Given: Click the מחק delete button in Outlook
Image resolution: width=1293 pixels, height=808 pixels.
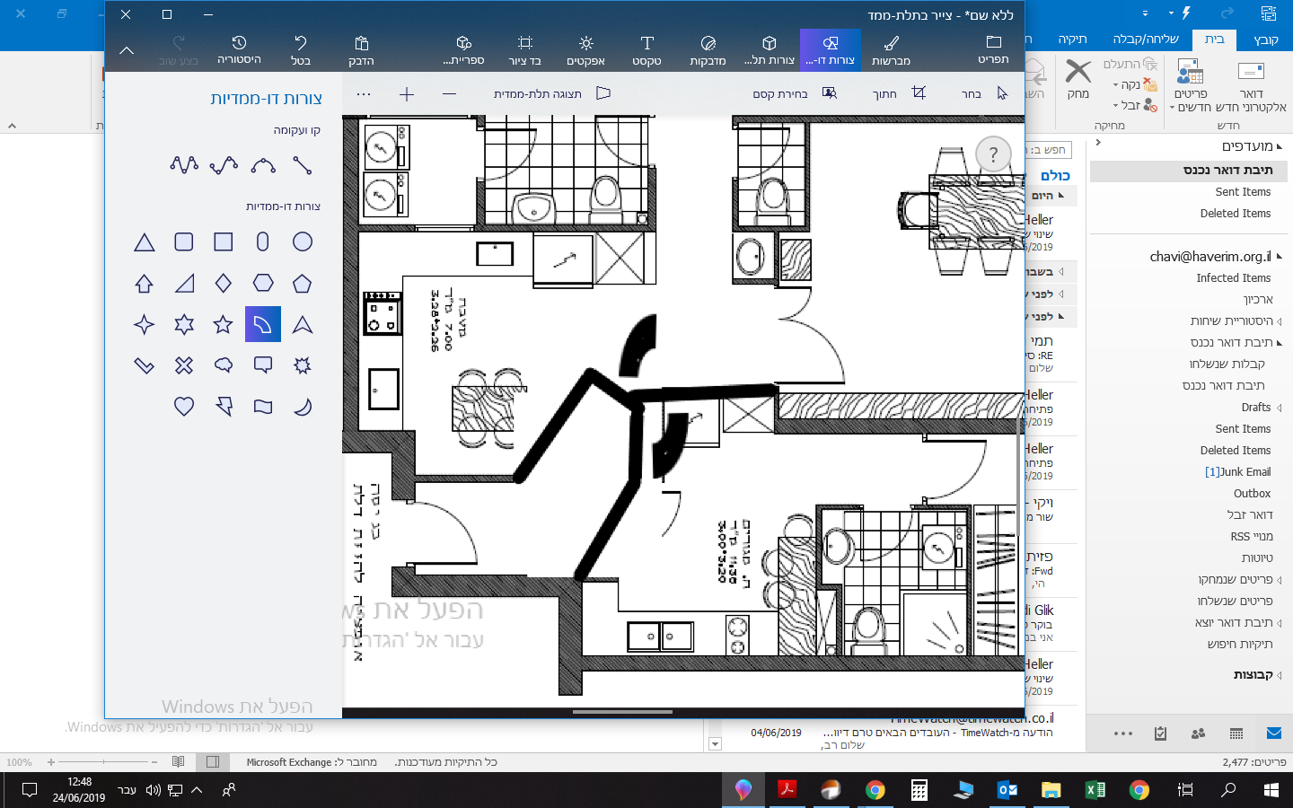Looking at the screenshot, I should click(1077, 79).
